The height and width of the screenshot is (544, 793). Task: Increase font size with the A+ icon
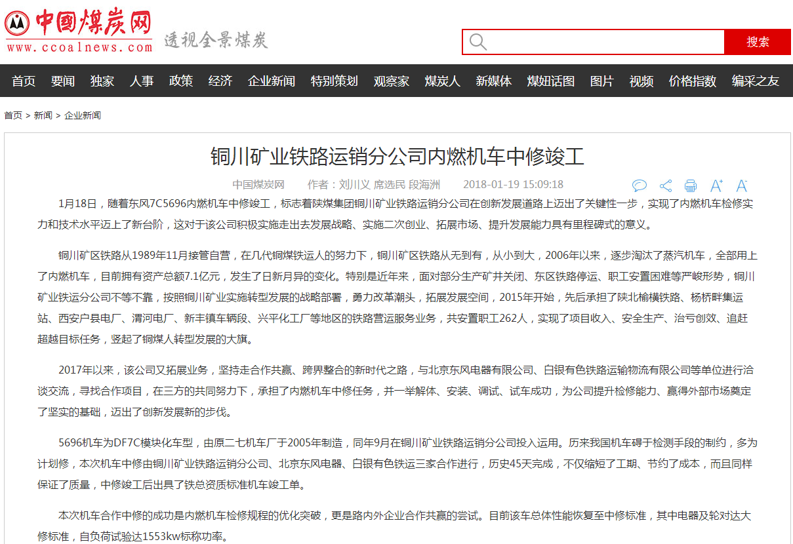point(716,185)
